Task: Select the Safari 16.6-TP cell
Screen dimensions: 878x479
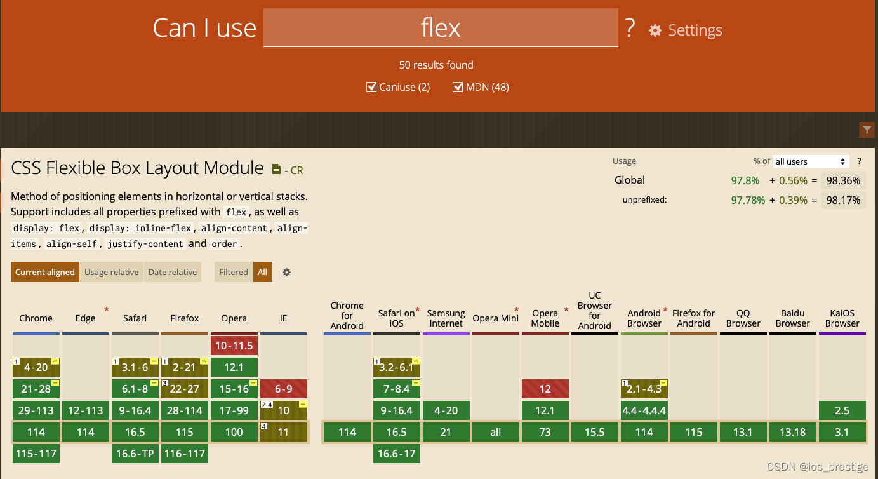Action: point(135,454)
